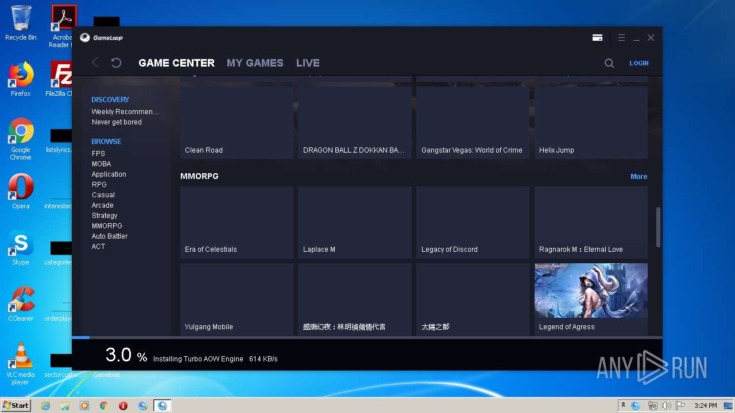Open Gangstar Vegas: World of Crime card
This screenshot has height=413, width=735.
coord(473,123)
